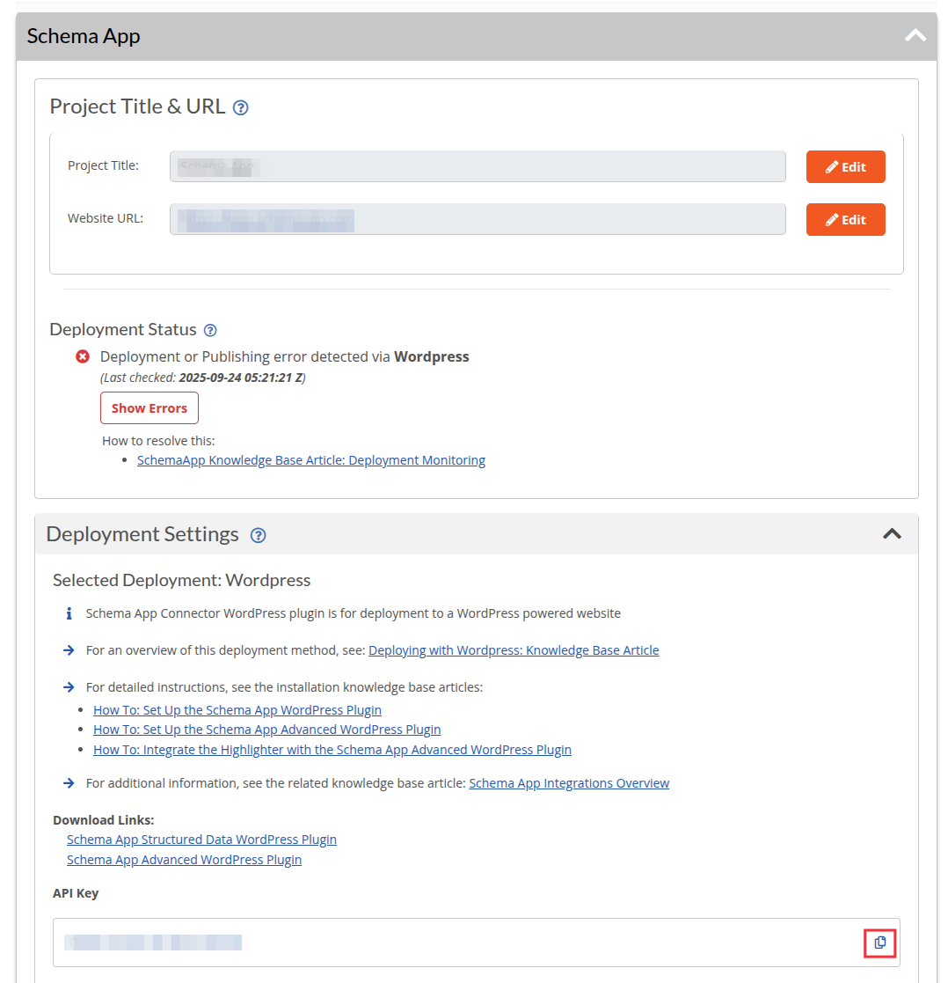Screen dimensions: 948x983
Task: Click the 'Selected Deployment: Wordpress' heading
Action: (x=182, y=580)
